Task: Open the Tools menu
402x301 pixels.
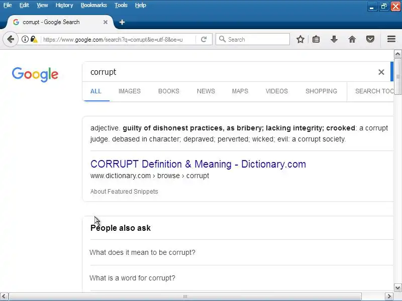Action: tap(121, 5)
